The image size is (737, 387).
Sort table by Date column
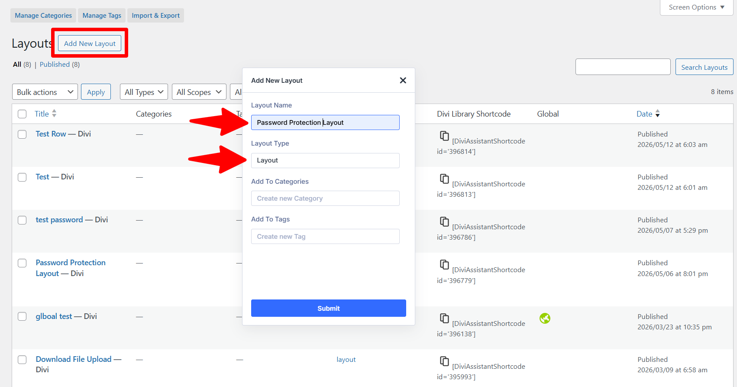[x=644, y=114]
